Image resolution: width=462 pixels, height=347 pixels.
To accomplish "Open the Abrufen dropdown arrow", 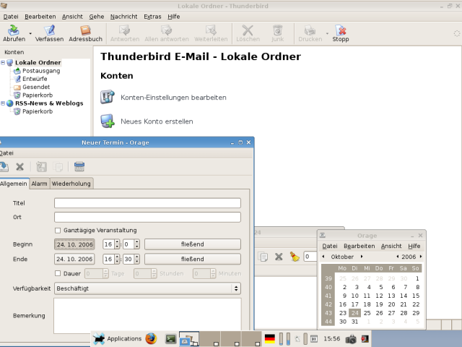I will [x=30, y=33].
